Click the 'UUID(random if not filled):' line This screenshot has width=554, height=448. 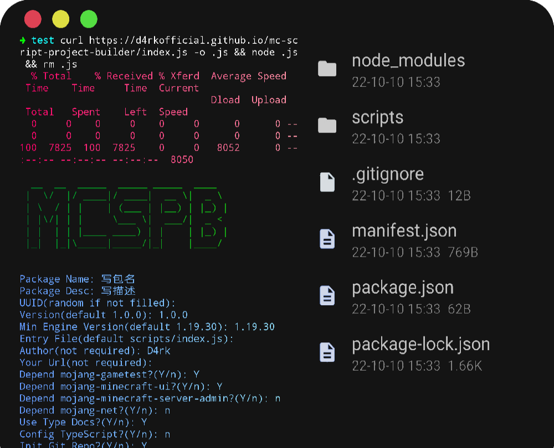point(98,303)
